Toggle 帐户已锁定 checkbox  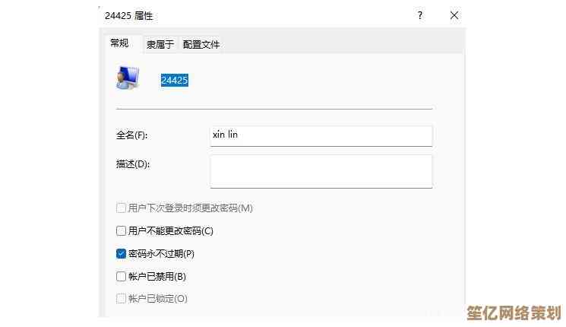tap(121, 299)
